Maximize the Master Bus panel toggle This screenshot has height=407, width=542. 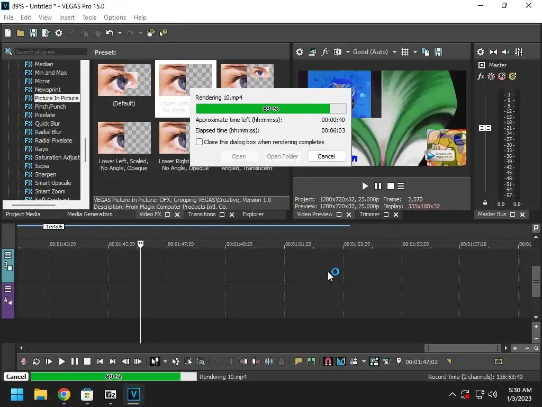pyautogui.click(x=512, y=215)
